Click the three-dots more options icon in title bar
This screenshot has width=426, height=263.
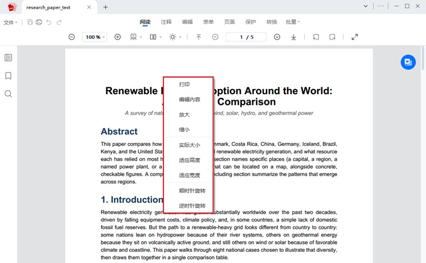pyautogui.click(x=381, y=6)
